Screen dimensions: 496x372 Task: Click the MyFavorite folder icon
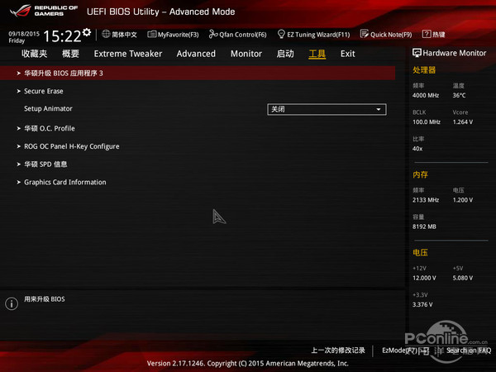pos(151,34)
